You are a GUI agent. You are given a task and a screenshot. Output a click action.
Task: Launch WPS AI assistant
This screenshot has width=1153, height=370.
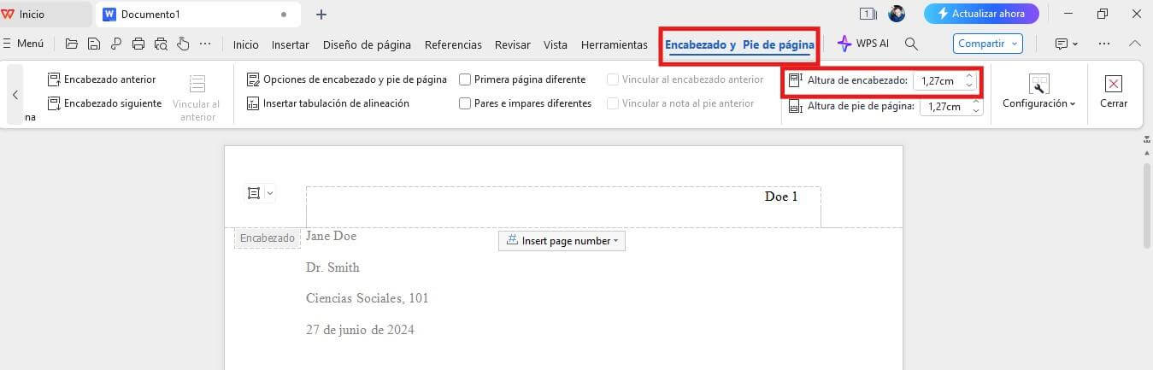pos(862,44)
